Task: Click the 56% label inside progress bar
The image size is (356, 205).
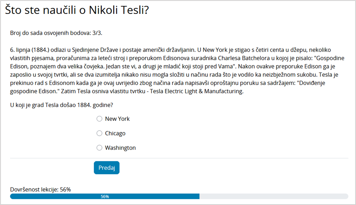Action: tap(105, 196)
